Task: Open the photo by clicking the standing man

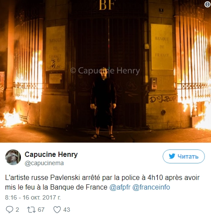Action: (x=103, y=103)
